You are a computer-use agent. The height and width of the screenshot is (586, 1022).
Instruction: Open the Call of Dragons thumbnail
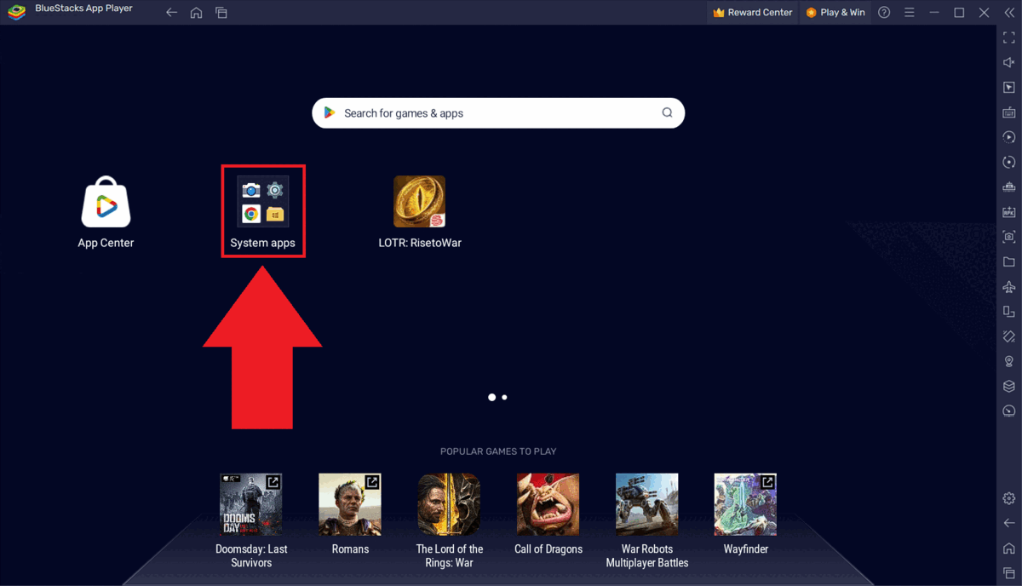548,504
